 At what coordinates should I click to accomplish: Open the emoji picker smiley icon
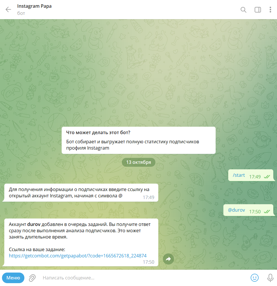click(x=255, y=278)
